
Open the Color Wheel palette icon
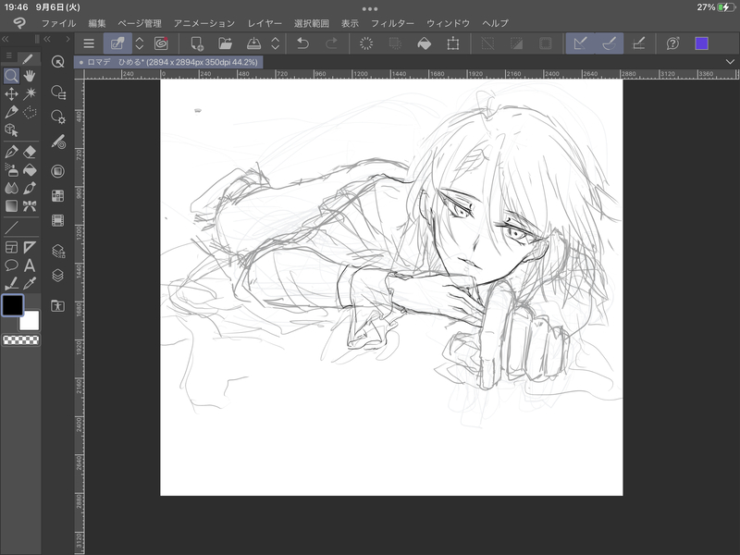pyautogui.click(x=57, y=171)
